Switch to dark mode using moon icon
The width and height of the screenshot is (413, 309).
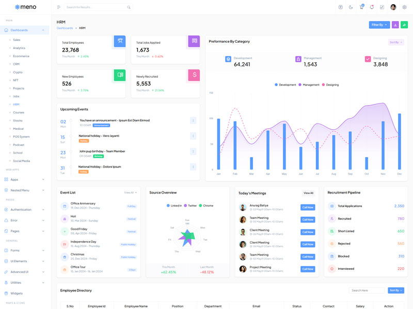click(351, 7)
